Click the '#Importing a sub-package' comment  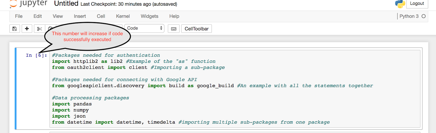[x=188, y=67]
